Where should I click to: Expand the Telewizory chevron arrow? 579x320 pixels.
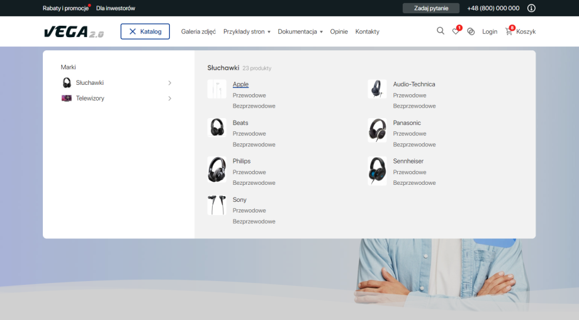170,98
